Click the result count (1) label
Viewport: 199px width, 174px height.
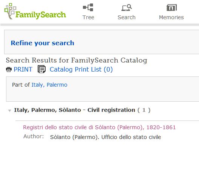(144, 110)
